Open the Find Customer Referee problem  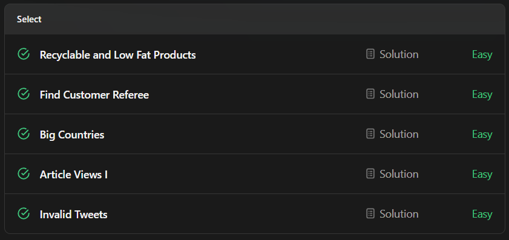click(94, 95)
